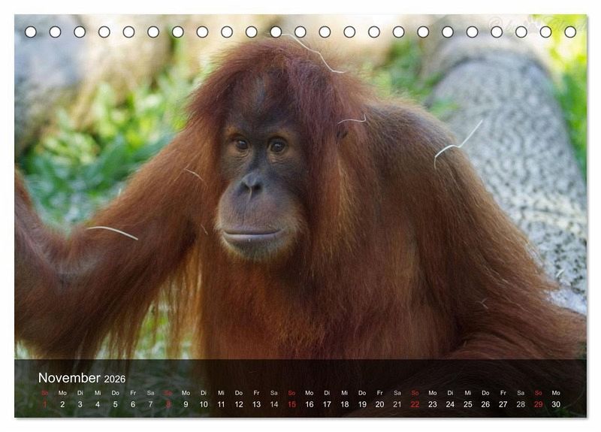Click the 'Mo' weekday label above 2
601x432 pixels.
(62, 392)
